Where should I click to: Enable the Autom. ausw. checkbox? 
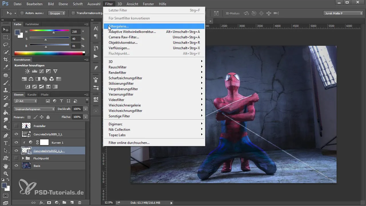pyautogui.click(x=22, y=13)
